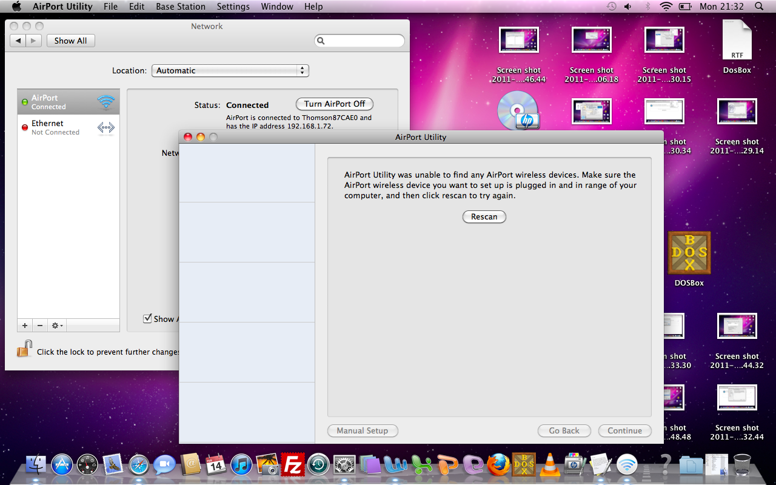Viewport: 776px width, 485px height.
Task: Click the Wi-Fi status icon in menu bar
Action: coord(666,7)
